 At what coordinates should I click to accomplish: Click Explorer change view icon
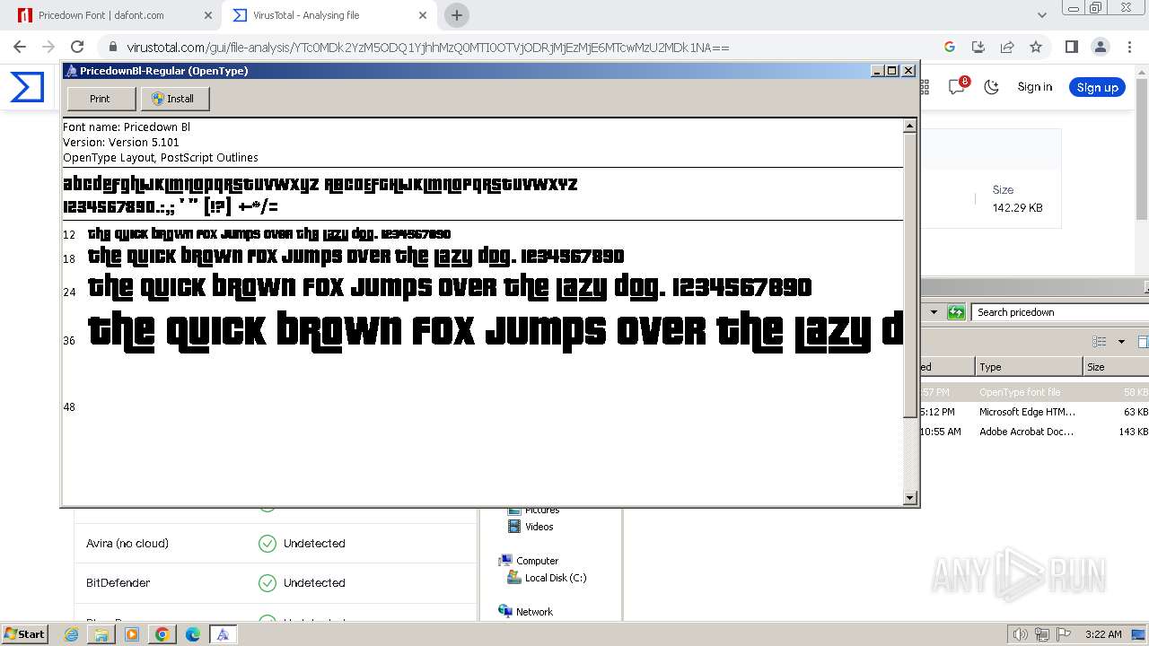(1100, 342)
